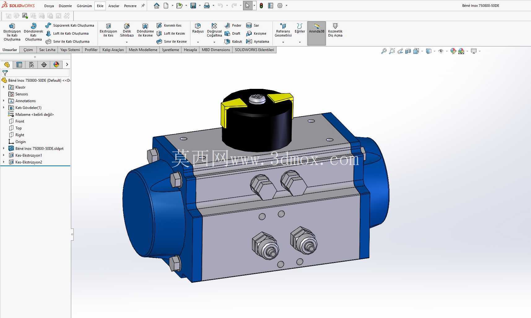This screenshot has width=531, height=318.
Task: Click Kozmetik Diş Açma tool
Action: (x=335, y=30)
